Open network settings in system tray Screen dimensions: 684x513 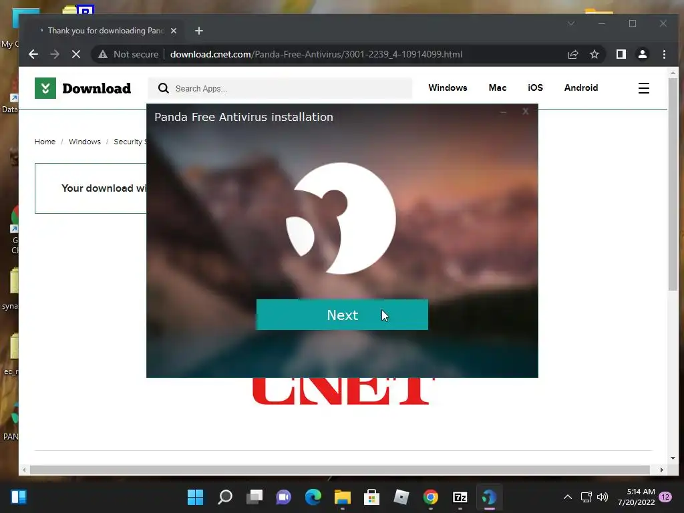[x=586, y=497]
